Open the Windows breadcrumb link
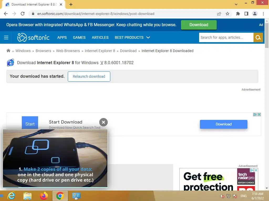The image size is (269, 201). 23,51
